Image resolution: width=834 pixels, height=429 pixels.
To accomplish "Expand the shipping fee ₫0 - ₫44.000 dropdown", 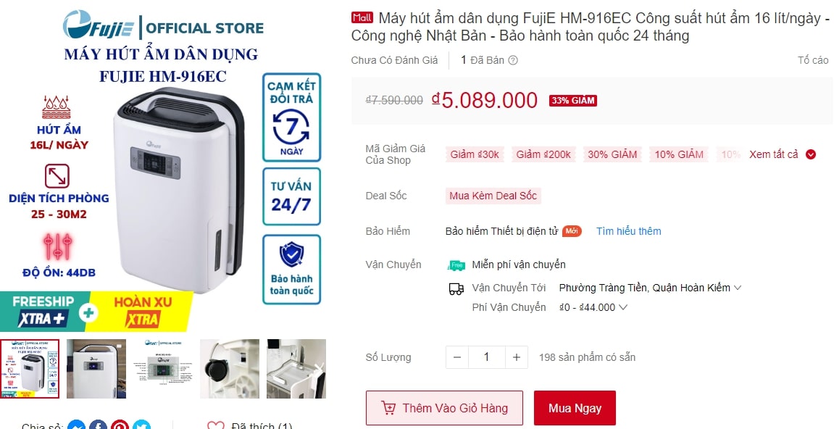I will pyautogui.click(x=593, y=307).
